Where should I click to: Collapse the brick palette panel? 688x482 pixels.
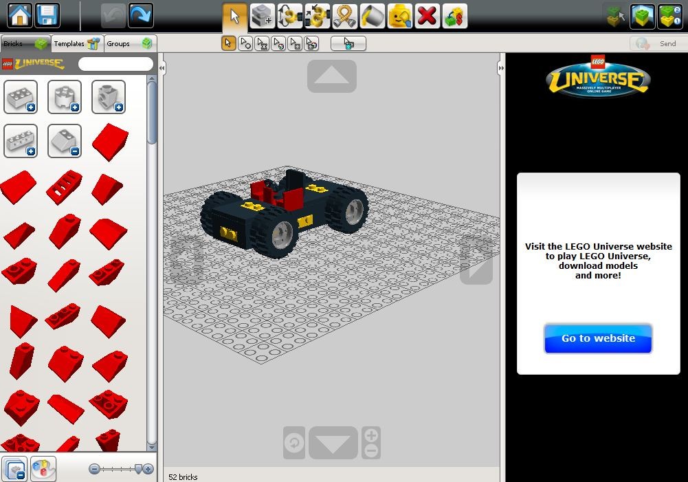(x=162, y=67)
